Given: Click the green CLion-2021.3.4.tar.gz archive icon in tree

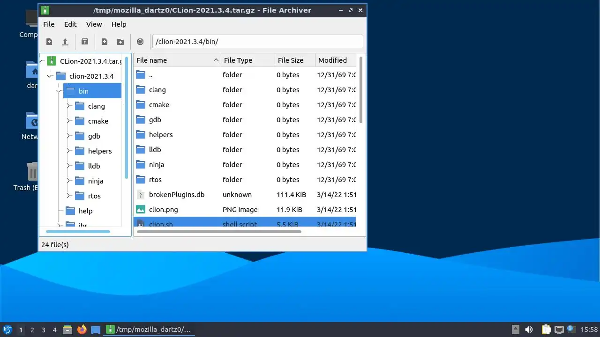Looking at the screenshot, I should [52, 61].
